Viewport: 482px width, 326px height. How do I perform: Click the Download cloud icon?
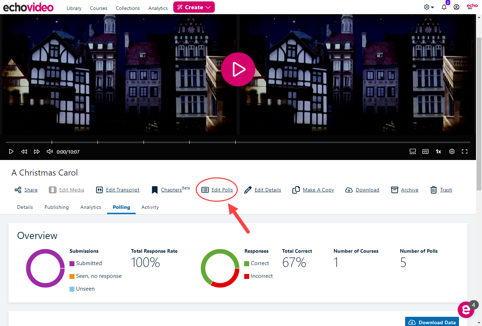click(x=349, y=190)
